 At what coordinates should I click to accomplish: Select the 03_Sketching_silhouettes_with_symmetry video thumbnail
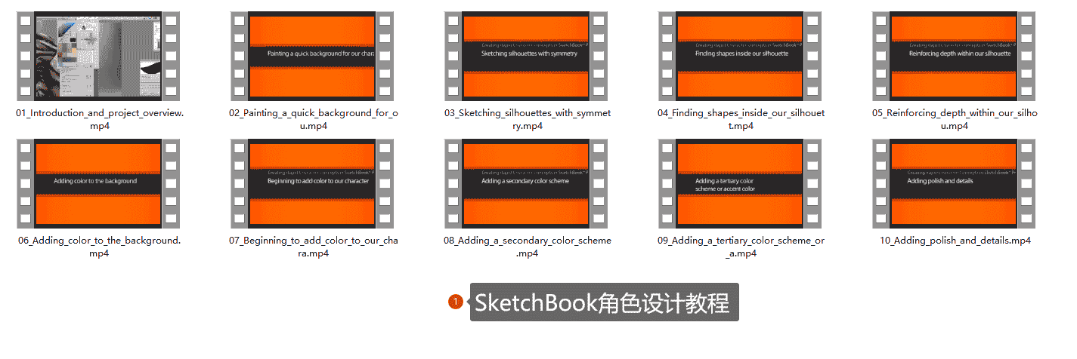tap(526, 57)
